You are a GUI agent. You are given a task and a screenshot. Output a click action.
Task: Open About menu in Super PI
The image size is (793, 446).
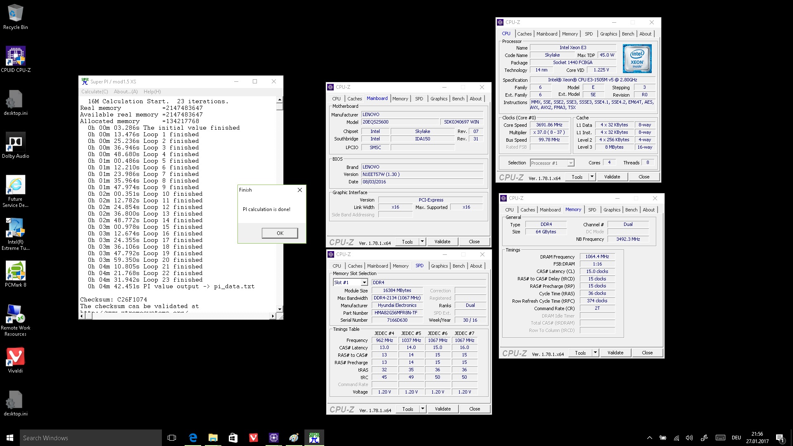126,92
